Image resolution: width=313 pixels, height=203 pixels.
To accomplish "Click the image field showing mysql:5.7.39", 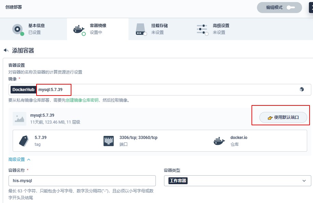I will pyautogui.click(x=160, y=90).
